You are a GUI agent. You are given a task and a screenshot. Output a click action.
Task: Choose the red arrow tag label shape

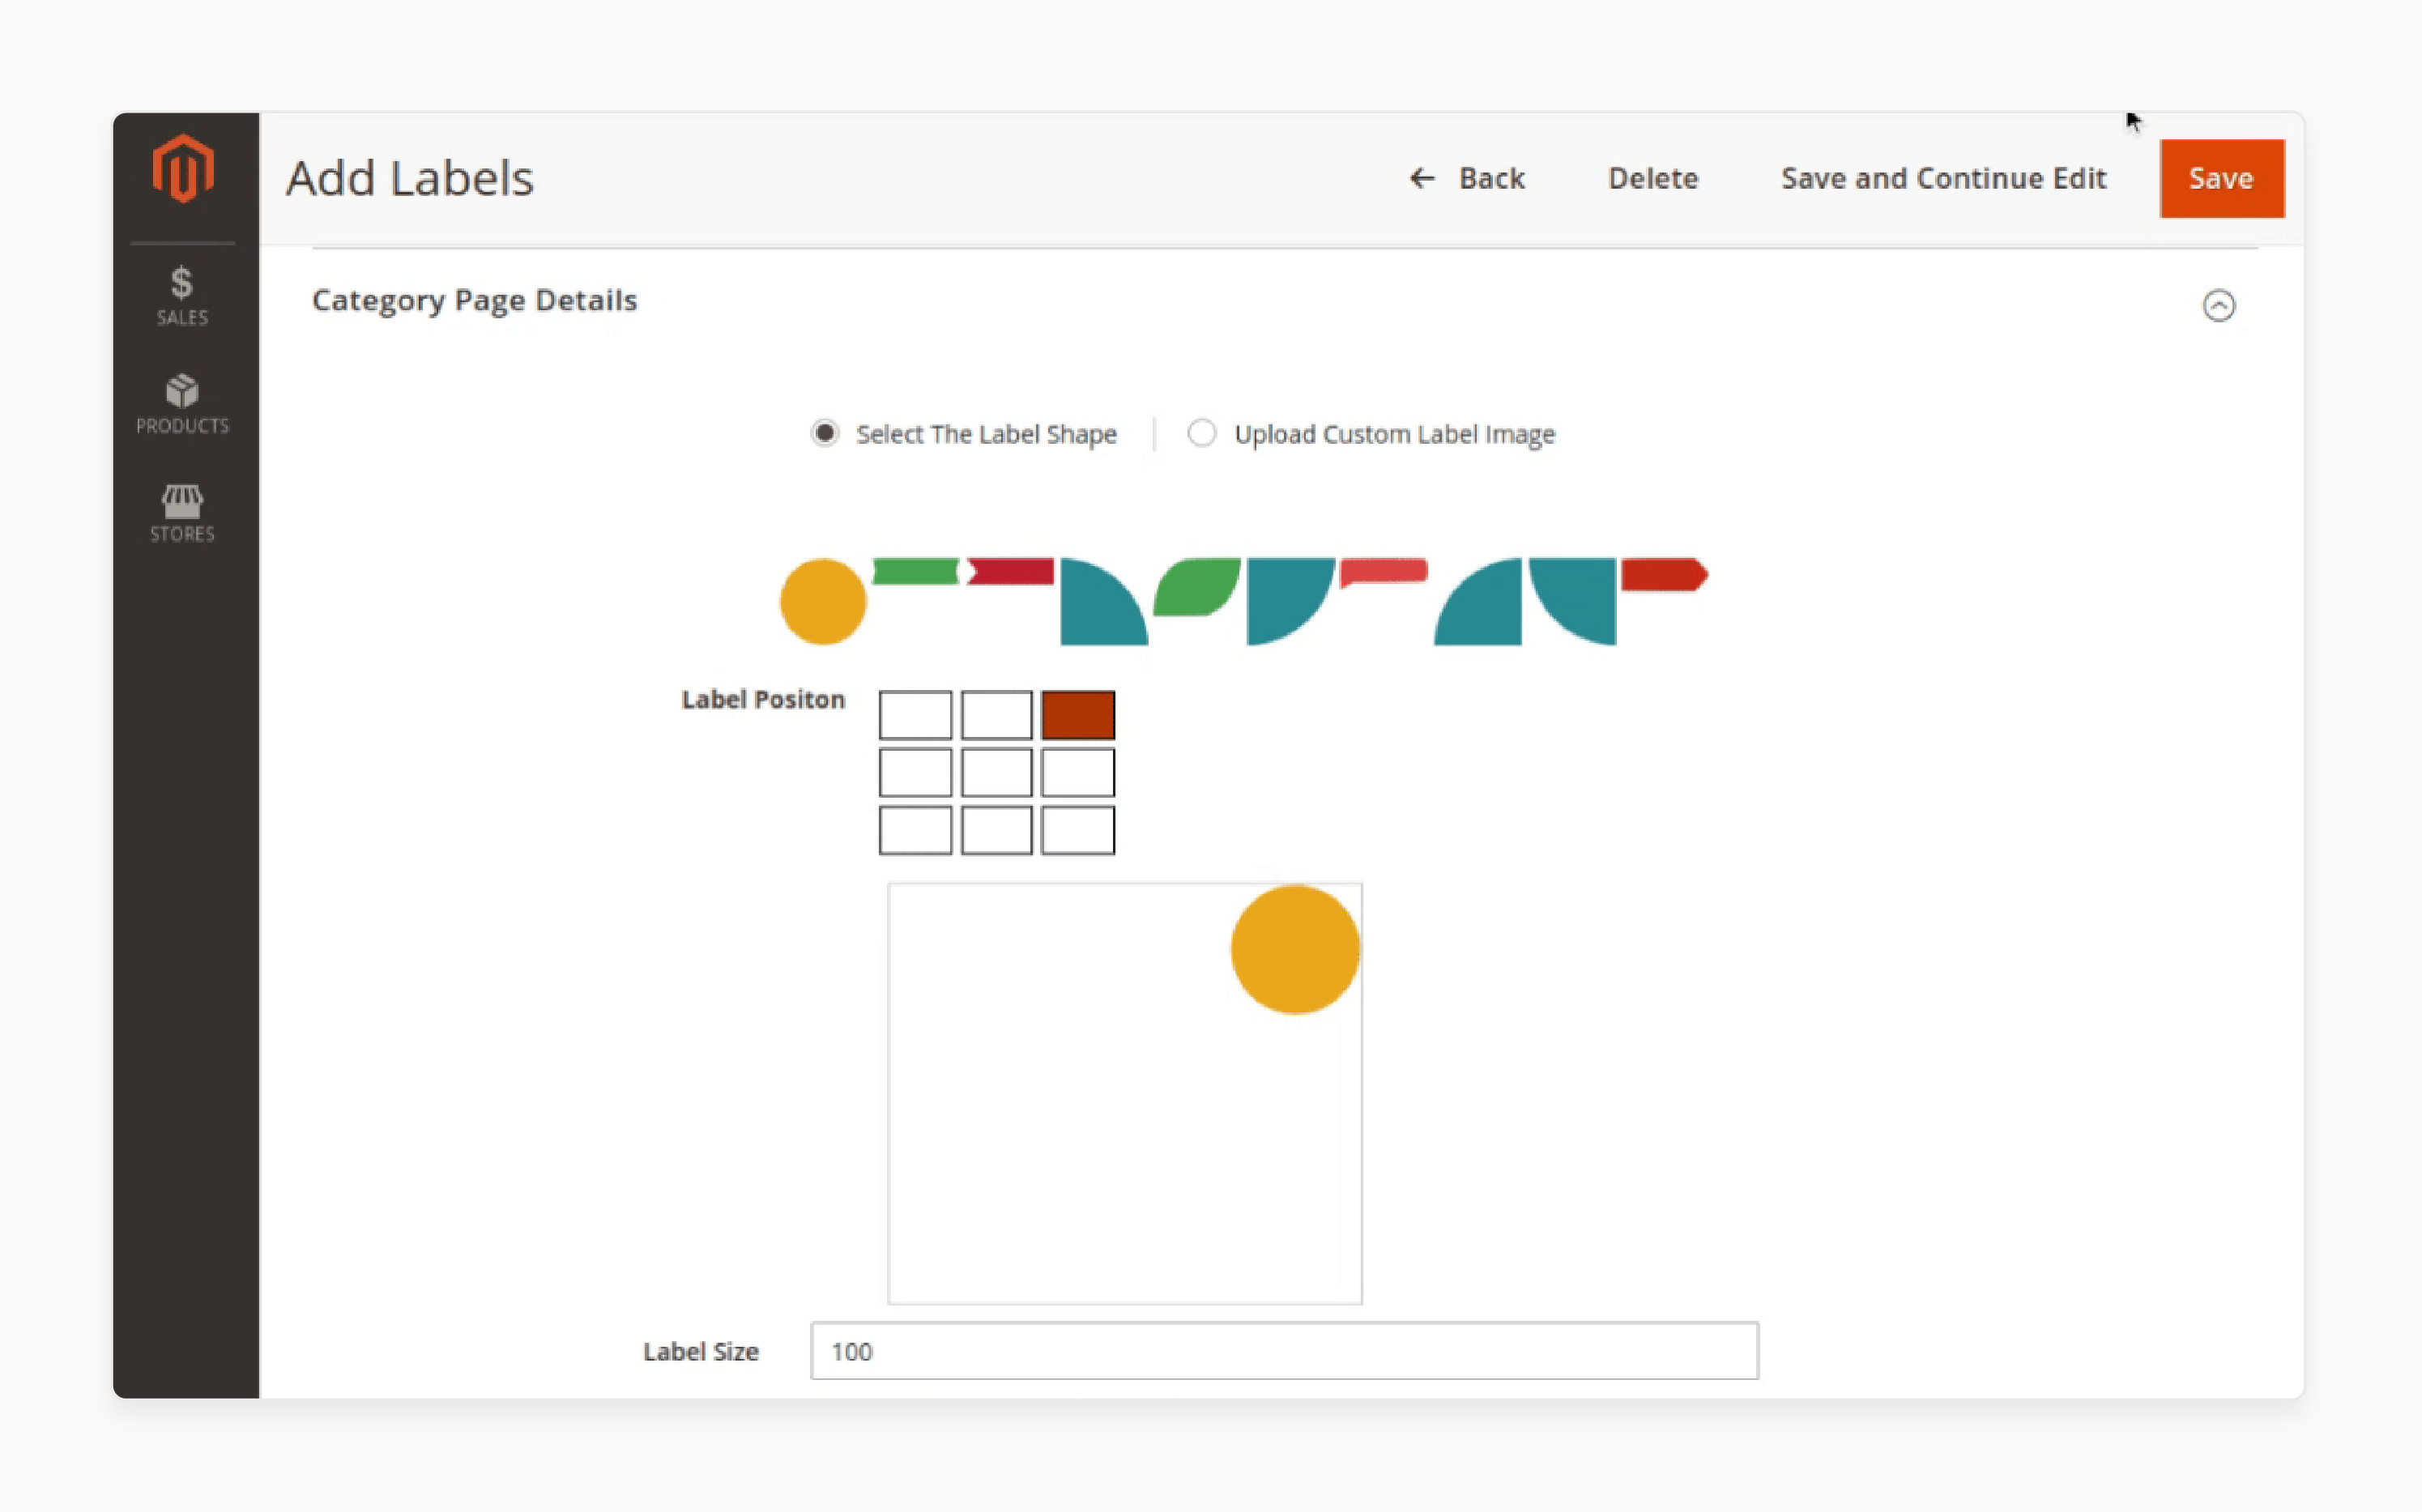tap(1665, 575)
